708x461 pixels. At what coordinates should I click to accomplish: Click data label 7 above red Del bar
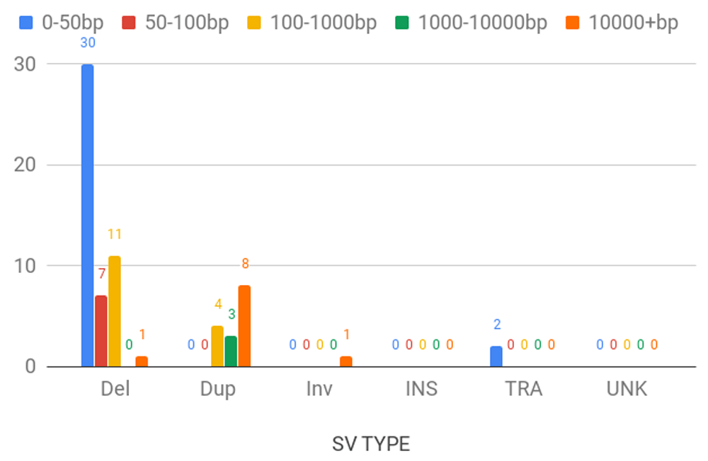click(101, 274)
